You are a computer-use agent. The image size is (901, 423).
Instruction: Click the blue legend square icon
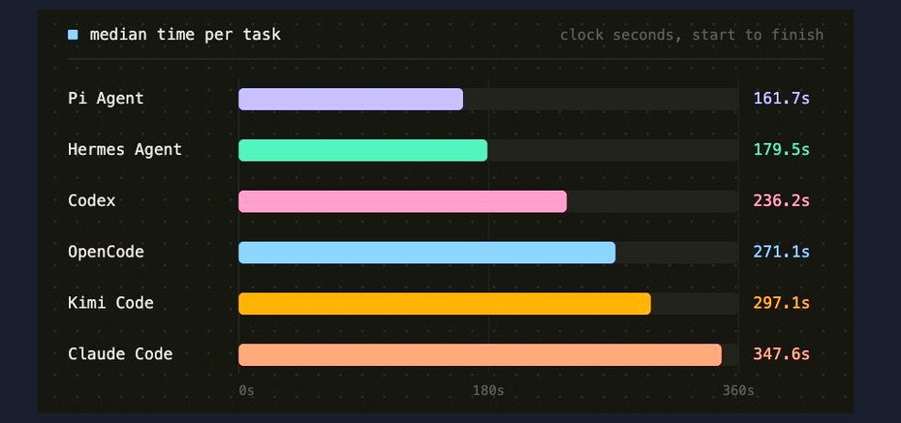click(73, 35)
